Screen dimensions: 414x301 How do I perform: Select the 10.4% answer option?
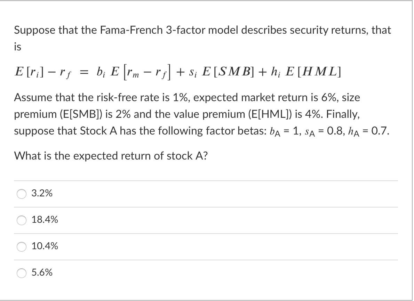click(46, 246)
